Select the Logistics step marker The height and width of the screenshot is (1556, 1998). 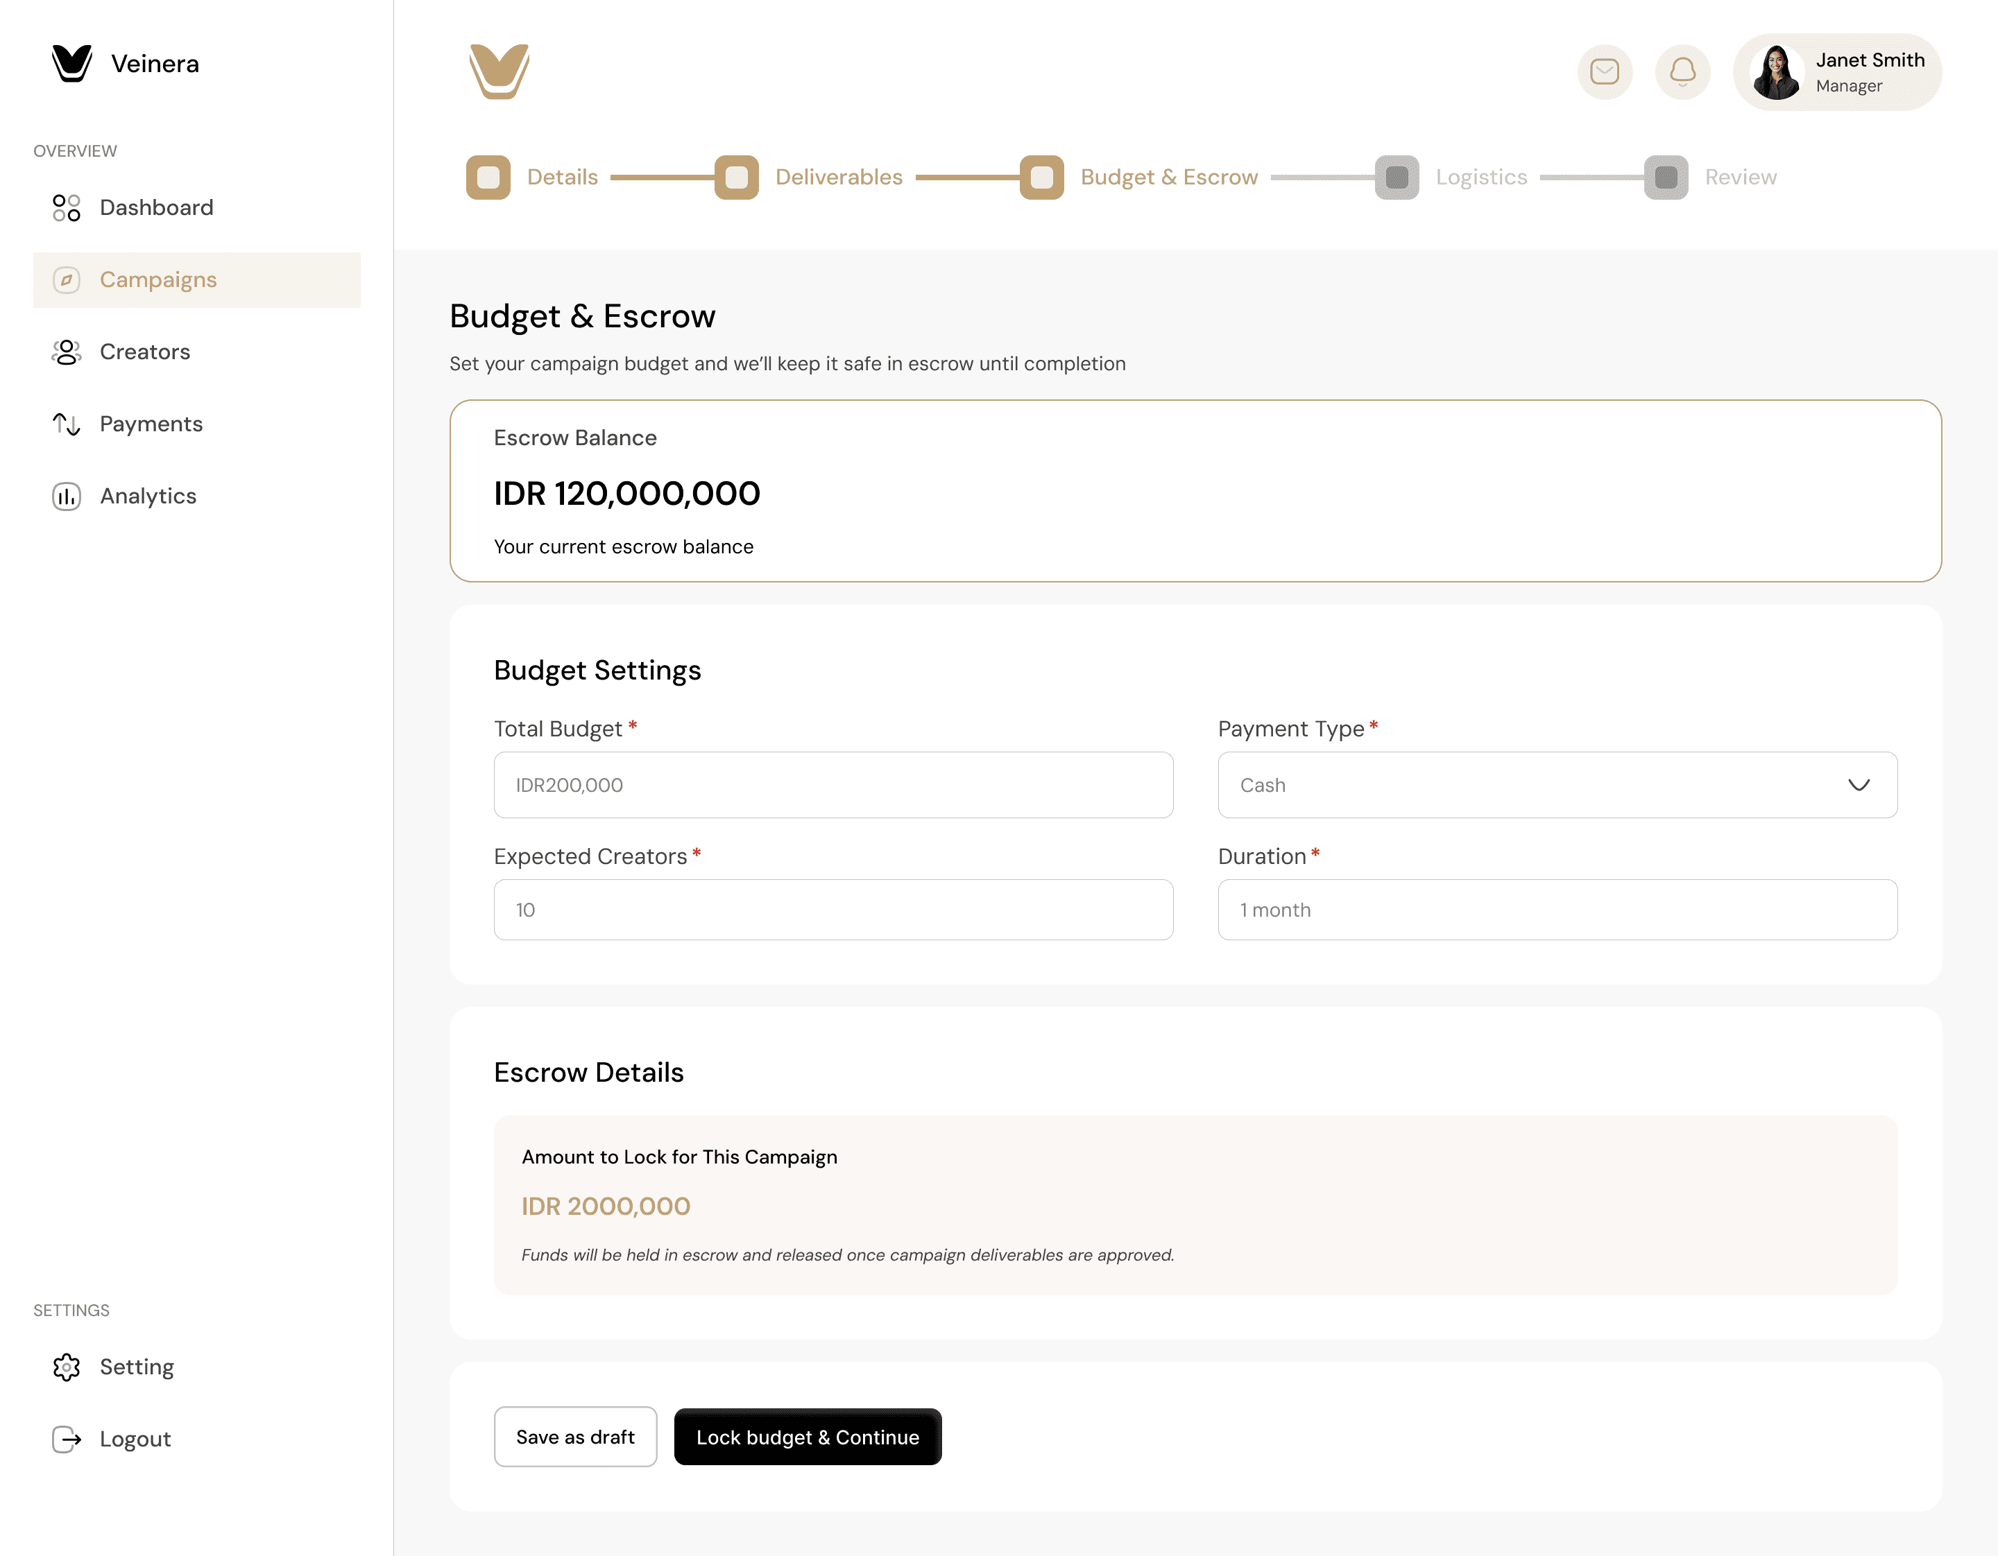(x=1396, y=178)
